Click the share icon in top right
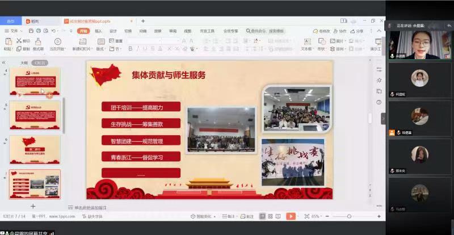This screenshot has height=235, width=454. (x=356, y=31)
